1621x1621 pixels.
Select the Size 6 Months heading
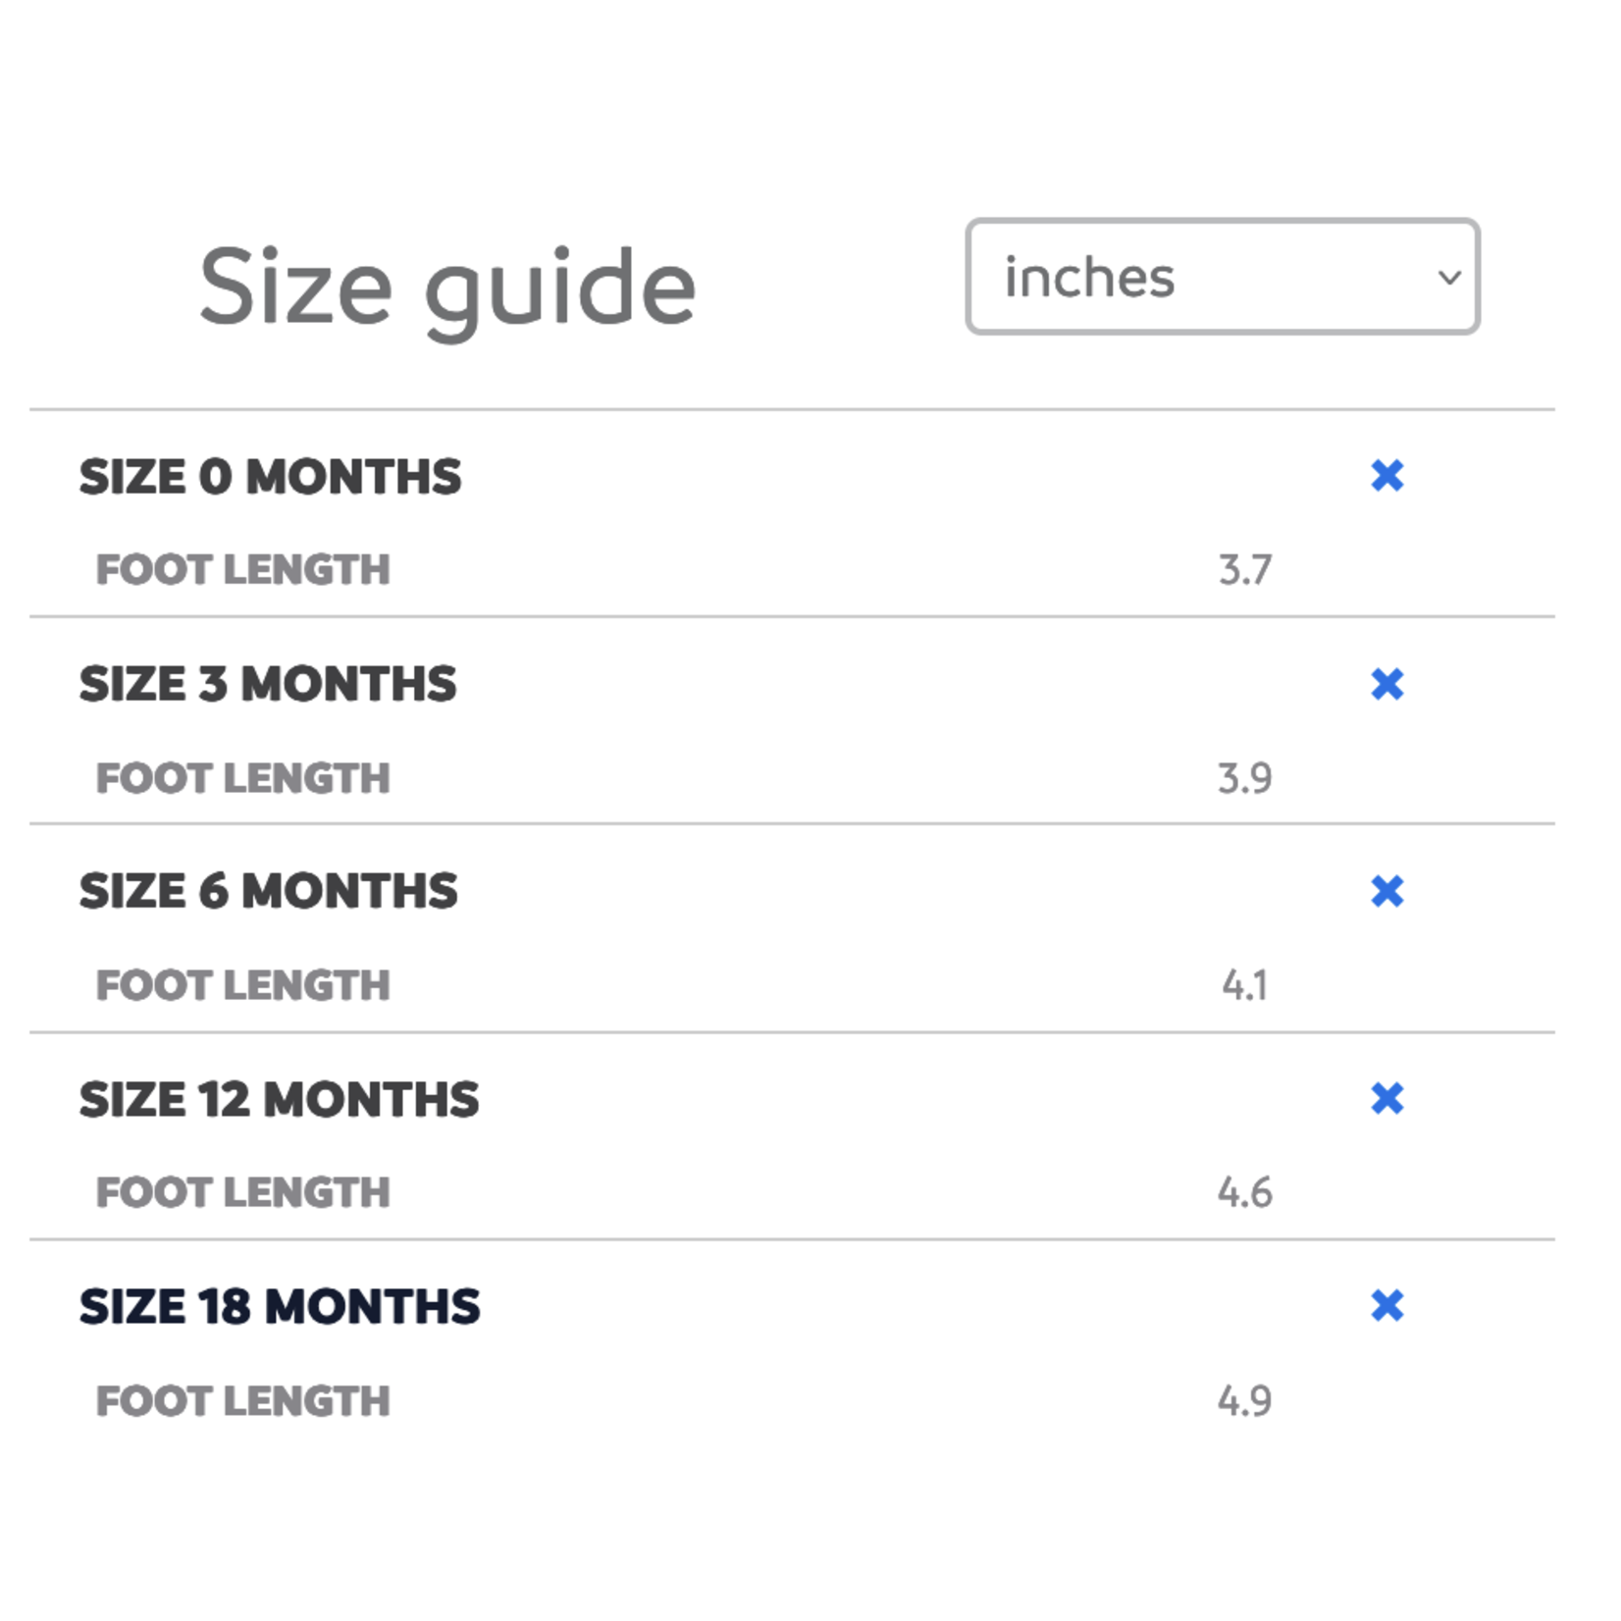[x=268, y=891]
